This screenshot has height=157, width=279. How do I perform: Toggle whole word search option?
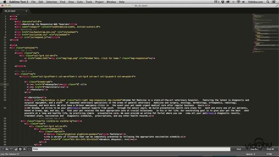pos(11,149)
